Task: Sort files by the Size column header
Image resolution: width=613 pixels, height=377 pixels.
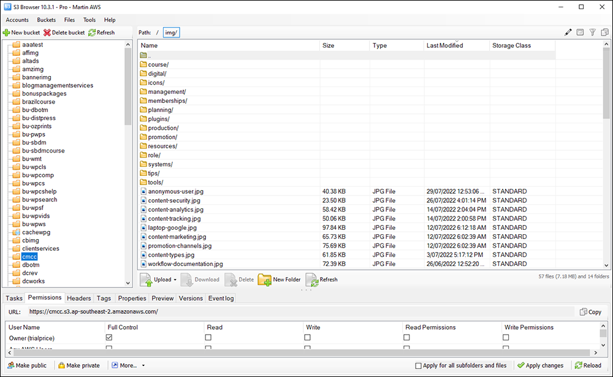Action: (345, 45)
